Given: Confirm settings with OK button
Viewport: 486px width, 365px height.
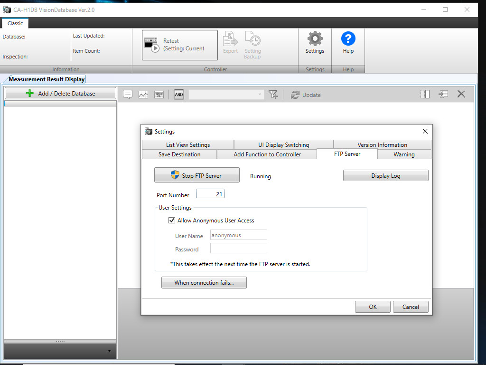Looking at the screenshot, I should click(373, 307).
